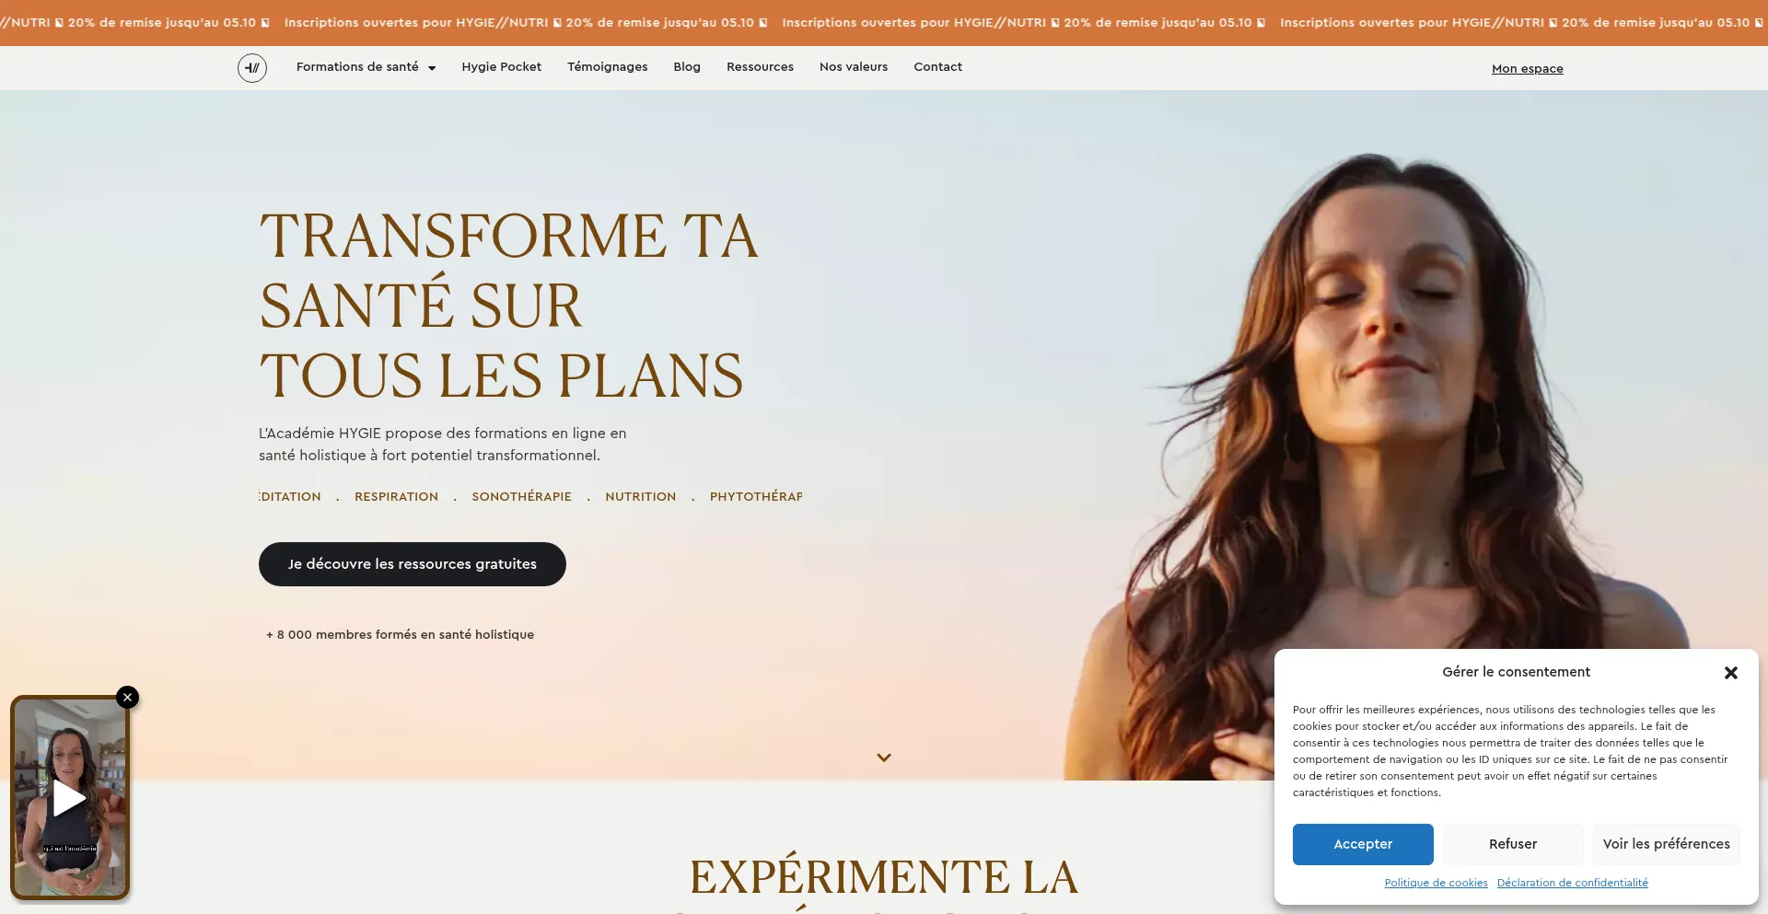
Task: Click the top promotional banner for HYGIE//NUTRI
Action: pos(884,23)
